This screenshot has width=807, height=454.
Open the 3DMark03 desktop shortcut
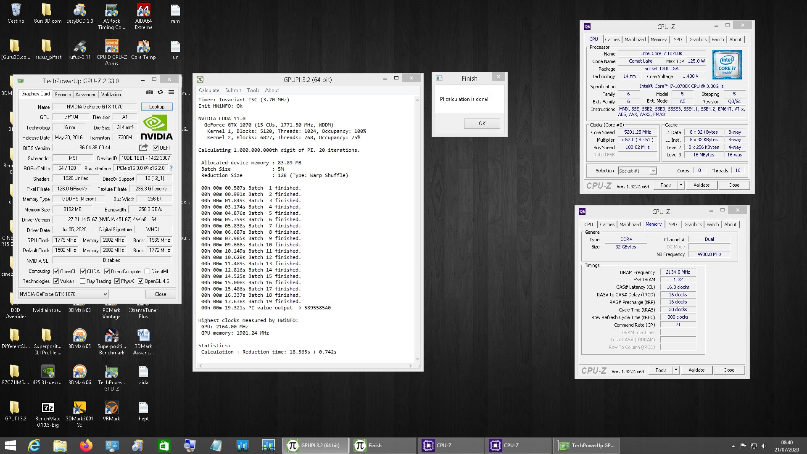(80, 310)
